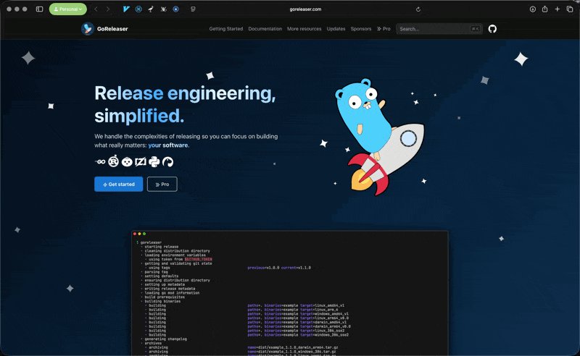The height and width of the screenshot is (356, 580).
Task: Click the blue Get started button
Action: click(118, 185)
